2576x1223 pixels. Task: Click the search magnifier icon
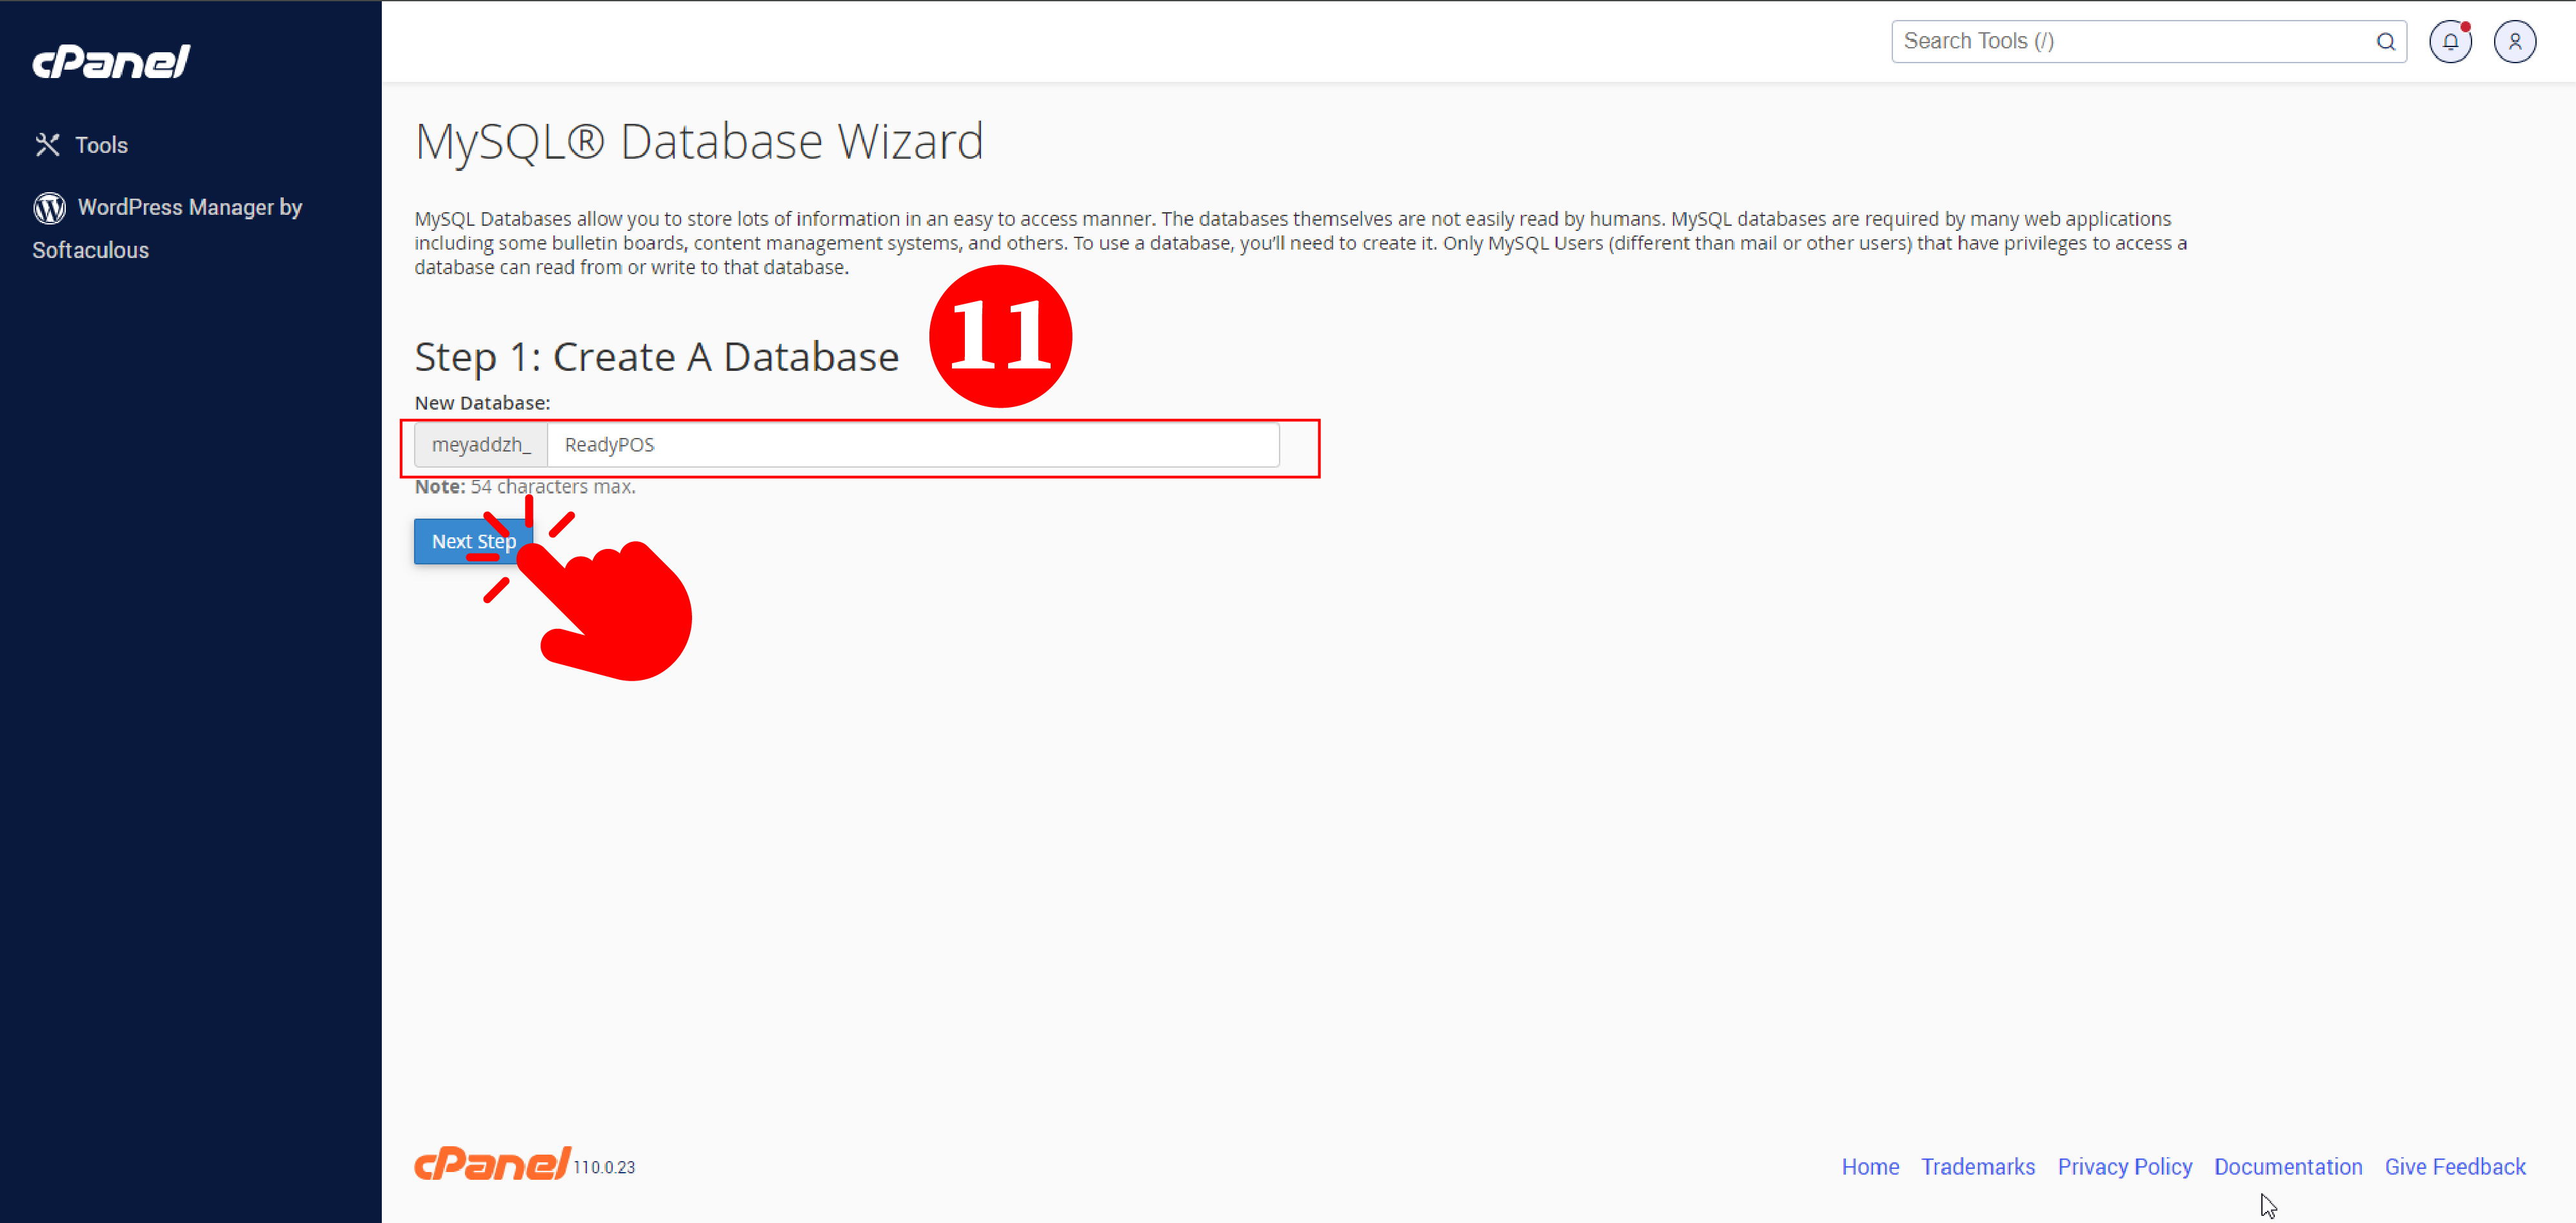pyautogui.click(x=2386, y=42)
